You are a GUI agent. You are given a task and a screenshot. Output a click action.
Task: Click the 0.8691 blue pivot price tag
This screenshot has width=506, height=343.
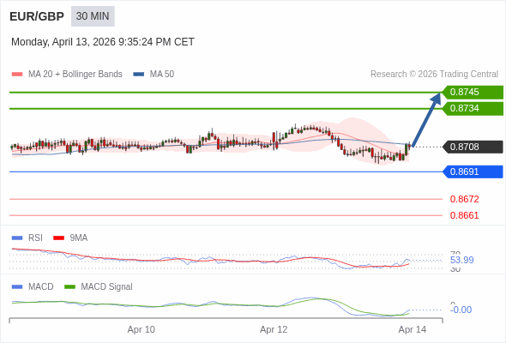(x=473, y=171)
